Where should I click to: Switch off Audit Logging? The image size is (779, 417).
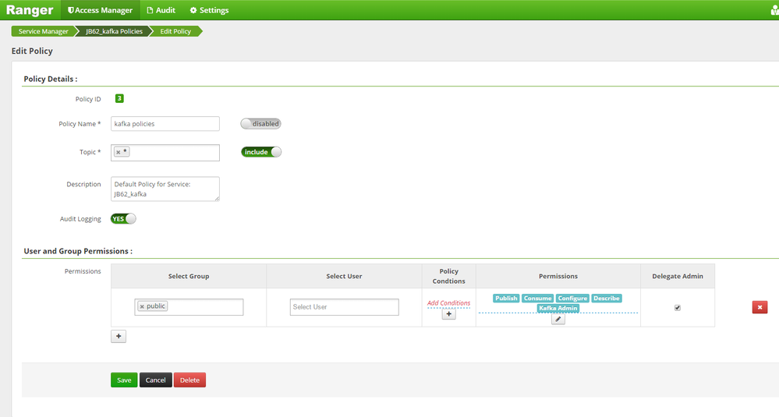point(123,218)
